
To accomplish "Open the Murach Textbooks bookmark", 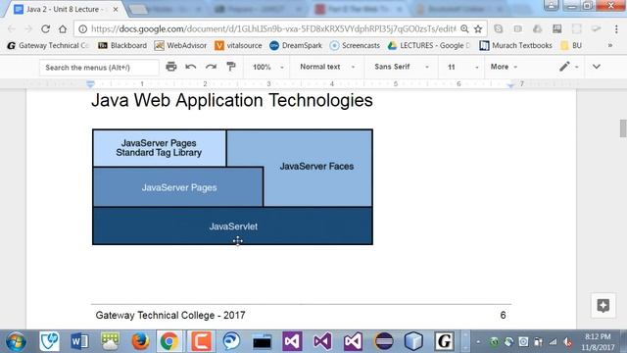I will pyautogui.click(x=516, y=46).
